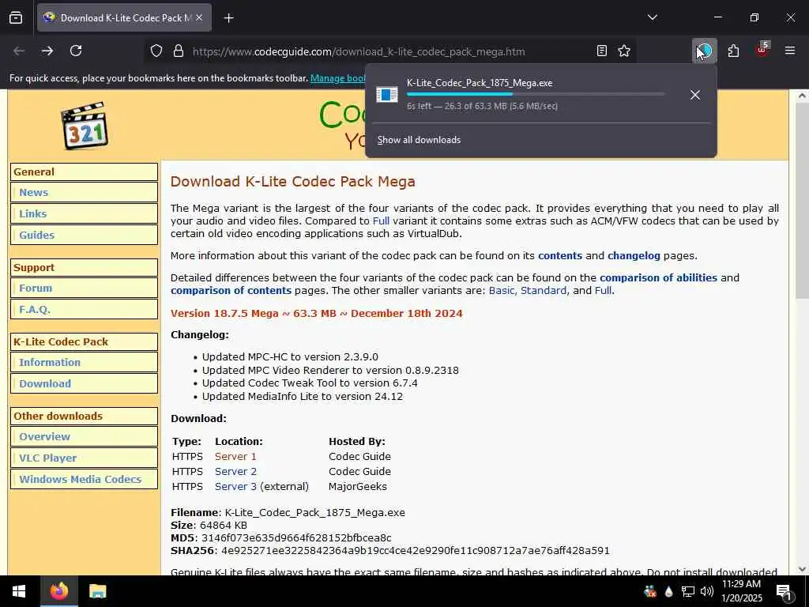The height and width of the screenshot is (607, 809).
Task: Open Firefox View tab list icon
Action: click(16, 17)
